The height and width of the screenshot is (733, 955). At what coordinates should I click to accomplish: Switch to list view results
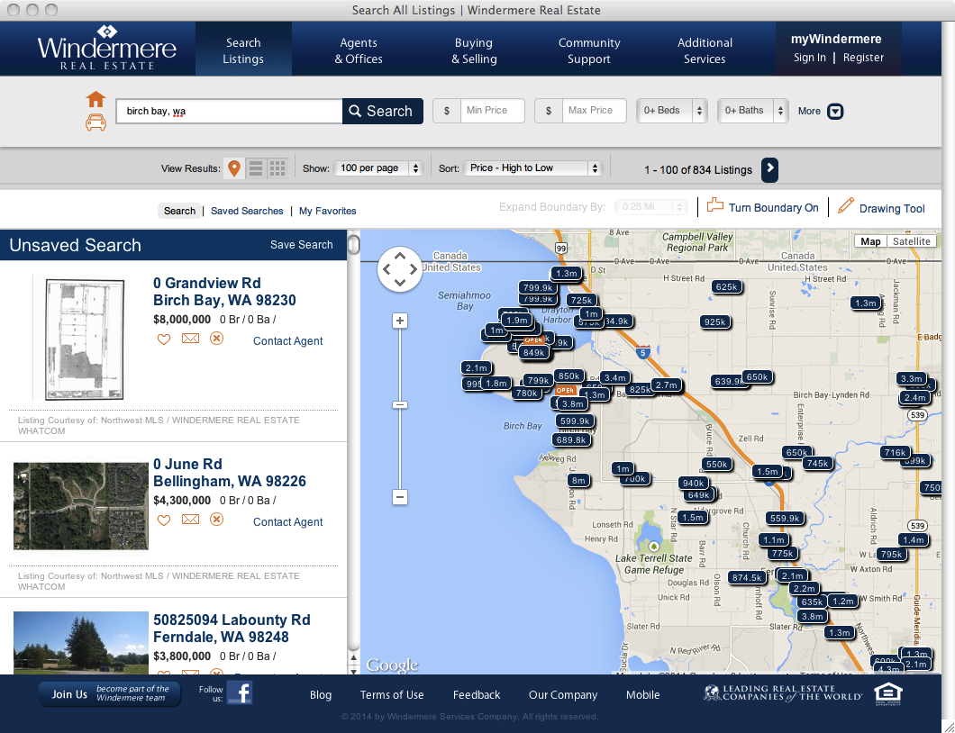coord(256,168)
